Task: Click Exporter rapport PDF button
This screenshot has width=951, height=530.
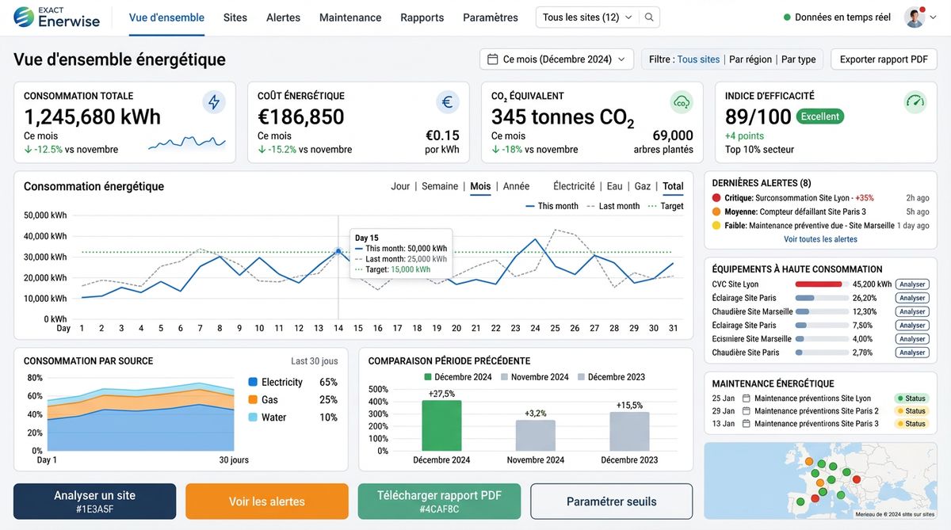Action: (x=884, y=59)
